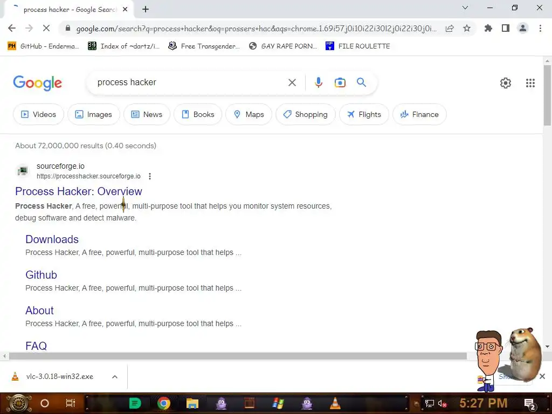Search by image with camera icon

340,82
